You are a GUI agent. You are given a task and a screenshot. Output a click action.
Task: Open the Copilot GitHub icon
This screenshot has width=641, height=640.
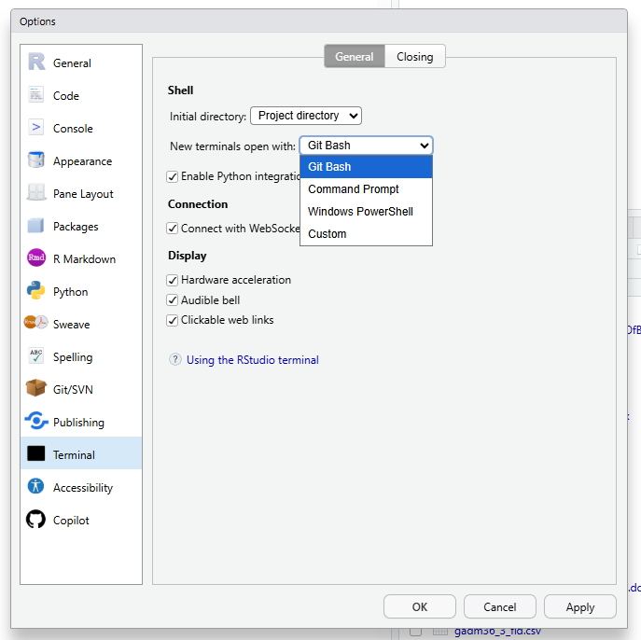tap(36, 520)
